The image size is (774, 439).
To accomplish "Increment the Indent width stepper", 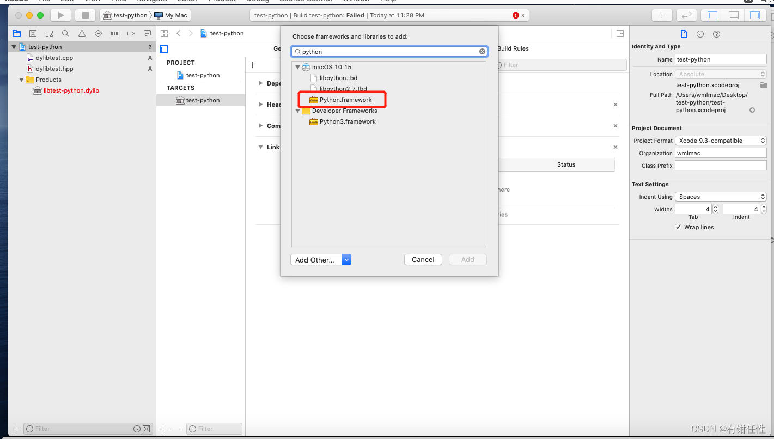I will click(764, 207).
